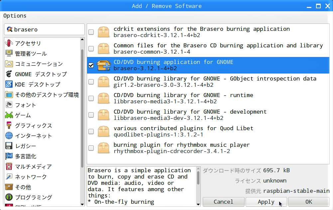Click the 管理者ツール category icon

[9, 53]
